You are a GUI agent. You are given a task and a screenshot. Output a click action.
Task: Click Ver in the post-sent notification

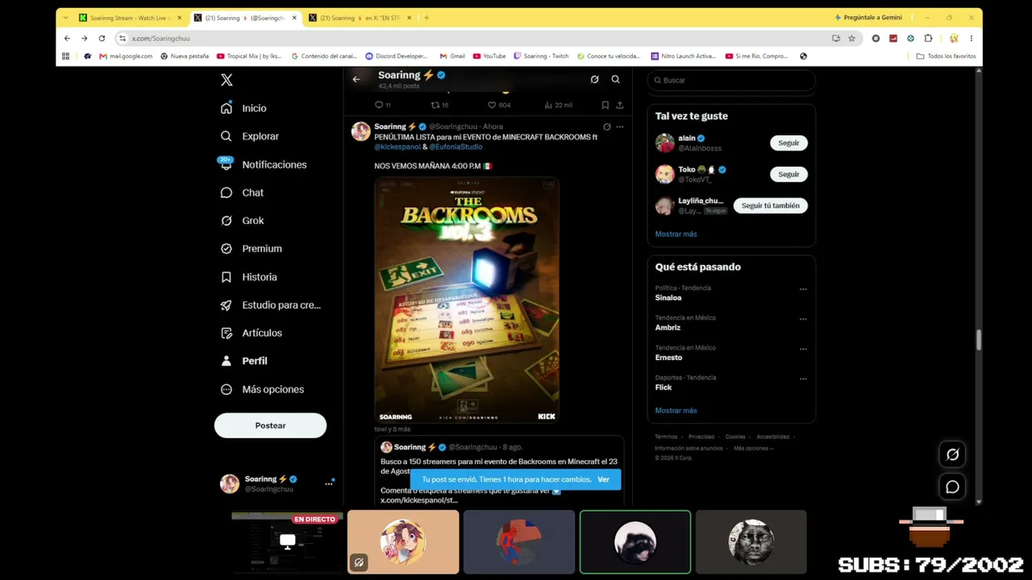(603, 479)
